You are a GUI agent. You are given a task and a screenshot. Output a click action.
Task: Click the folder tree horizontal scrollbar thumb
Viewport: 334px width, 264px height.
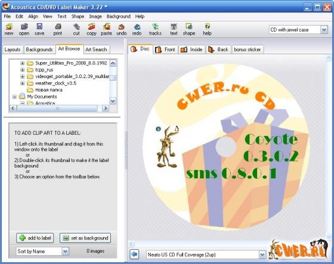[57, 108]
